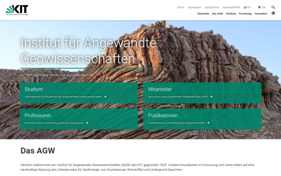Open the Barrierefreiheit link
Screen dimensions: 281x176
231,8
